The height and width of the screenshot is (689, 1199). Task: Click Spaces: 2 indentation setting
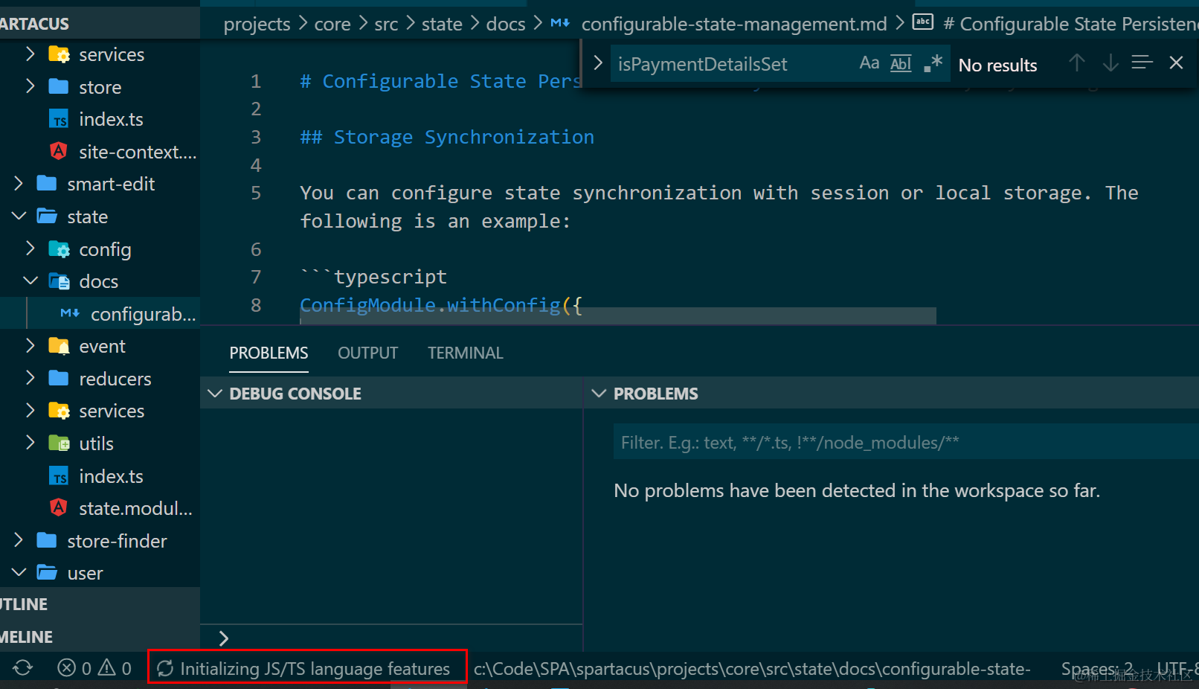point(1097,668)
